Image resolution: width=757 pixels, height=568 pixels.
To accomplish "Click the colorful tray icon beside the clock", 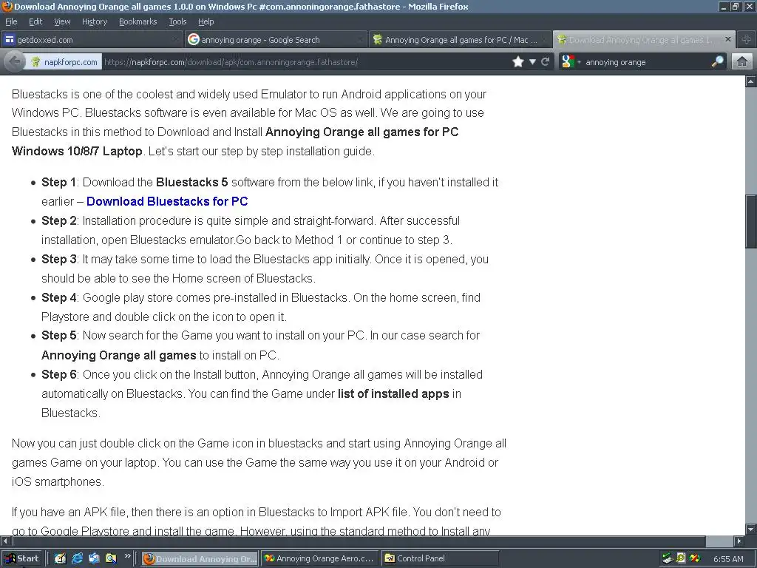I will tap(695, 559).
